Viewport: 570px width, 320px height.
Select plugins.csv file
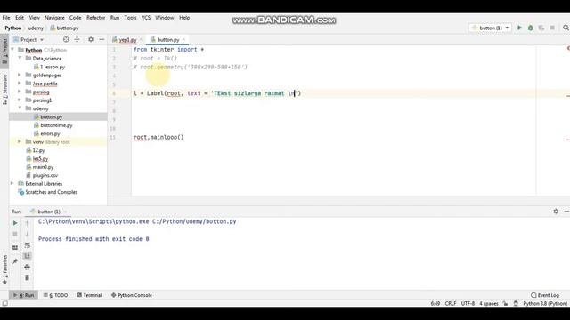[45, 175]
